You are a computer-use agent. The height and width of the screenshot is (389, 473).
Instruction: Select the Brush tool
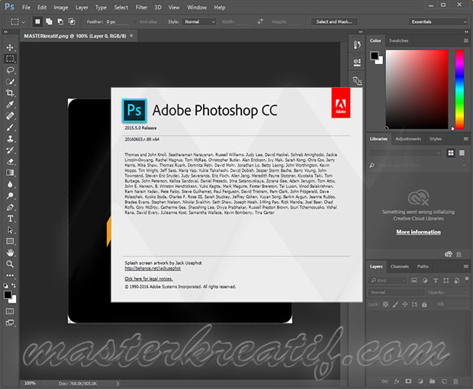click(x=10, y=128)
